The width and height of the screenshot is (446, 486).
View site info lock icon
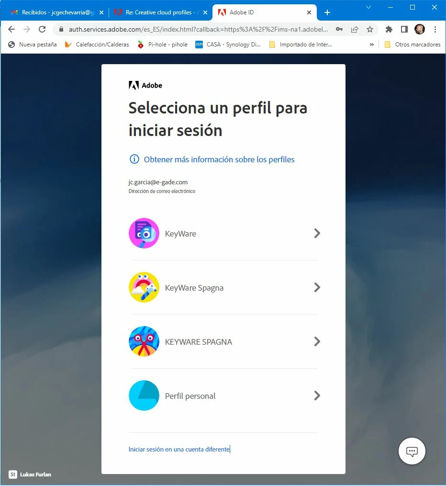click(61, 29)
